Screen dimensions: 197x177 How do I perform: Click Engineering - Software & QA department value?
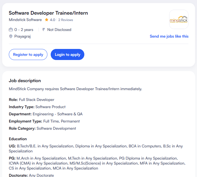click(x=58, y=114)
